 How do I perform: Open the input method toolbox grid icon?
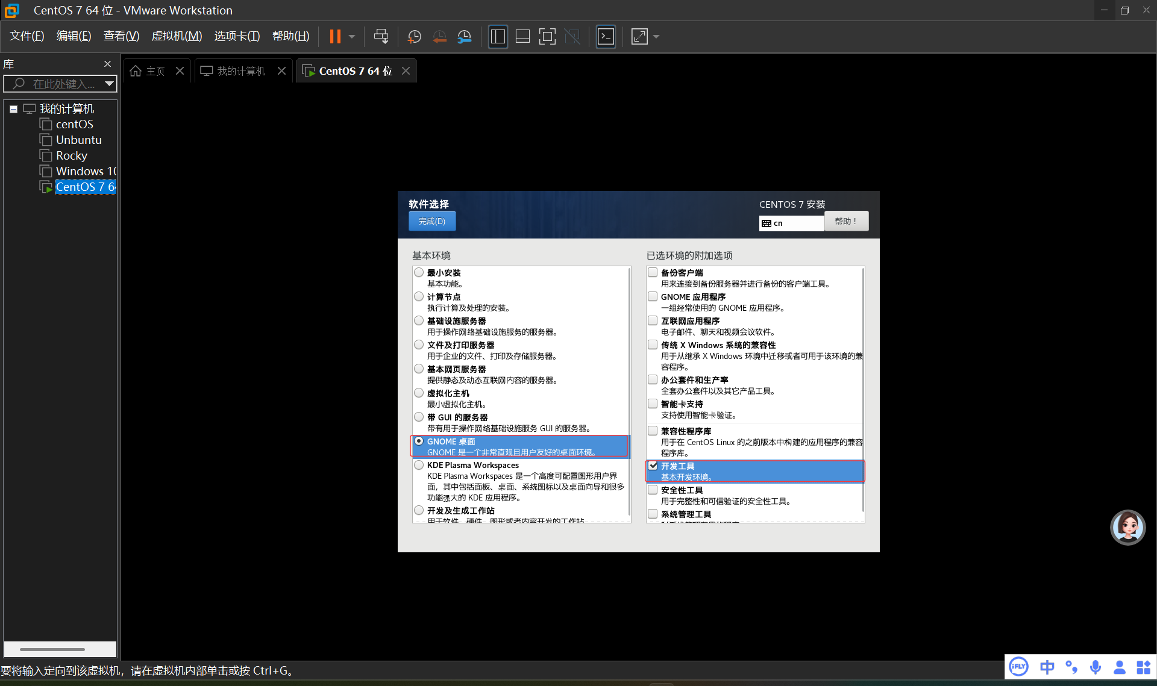(x=1144, y=667)
